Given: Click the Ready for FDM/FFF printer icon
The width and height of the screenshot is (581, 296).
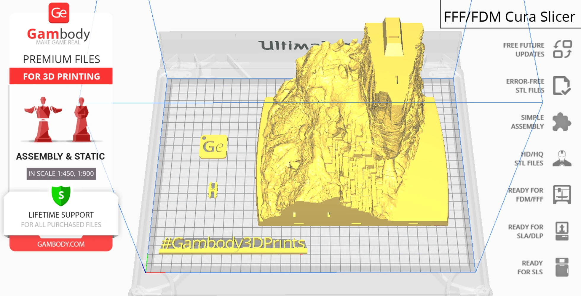Looking at the screenshot, I should (562, 195).
